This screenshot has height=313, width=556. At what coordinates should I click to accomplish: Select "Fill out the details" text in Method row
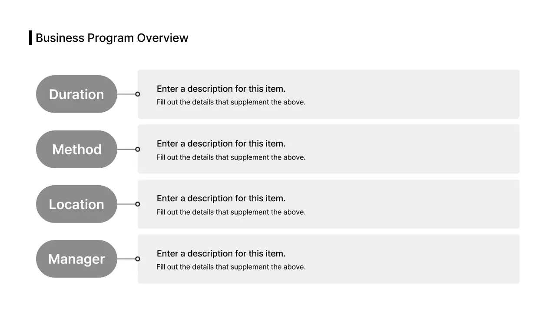tap(231, 157)
